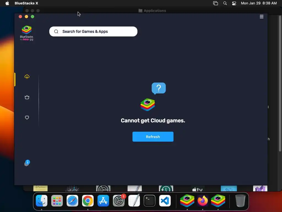282x212 pixels.
Task: Open the heart favorites sidebar icon
Action: (x=27, y=118)
